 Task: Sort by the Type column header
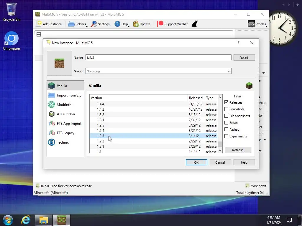click(x=211, y=98)
